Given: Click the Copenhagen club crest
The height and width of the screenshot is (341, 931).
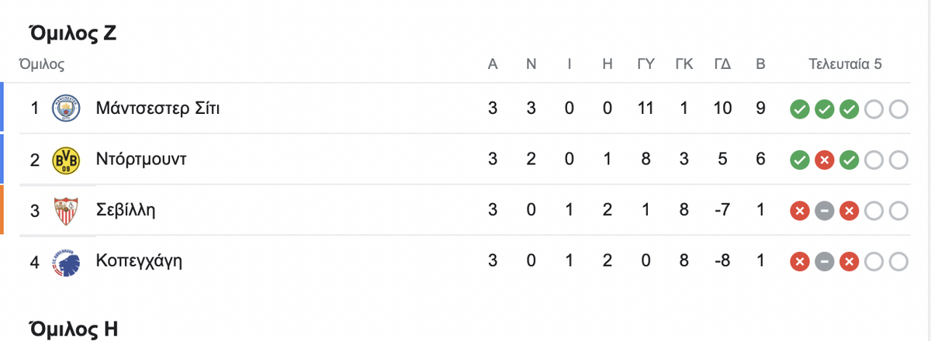Looking at the screenshot, I should click(65, 262).
